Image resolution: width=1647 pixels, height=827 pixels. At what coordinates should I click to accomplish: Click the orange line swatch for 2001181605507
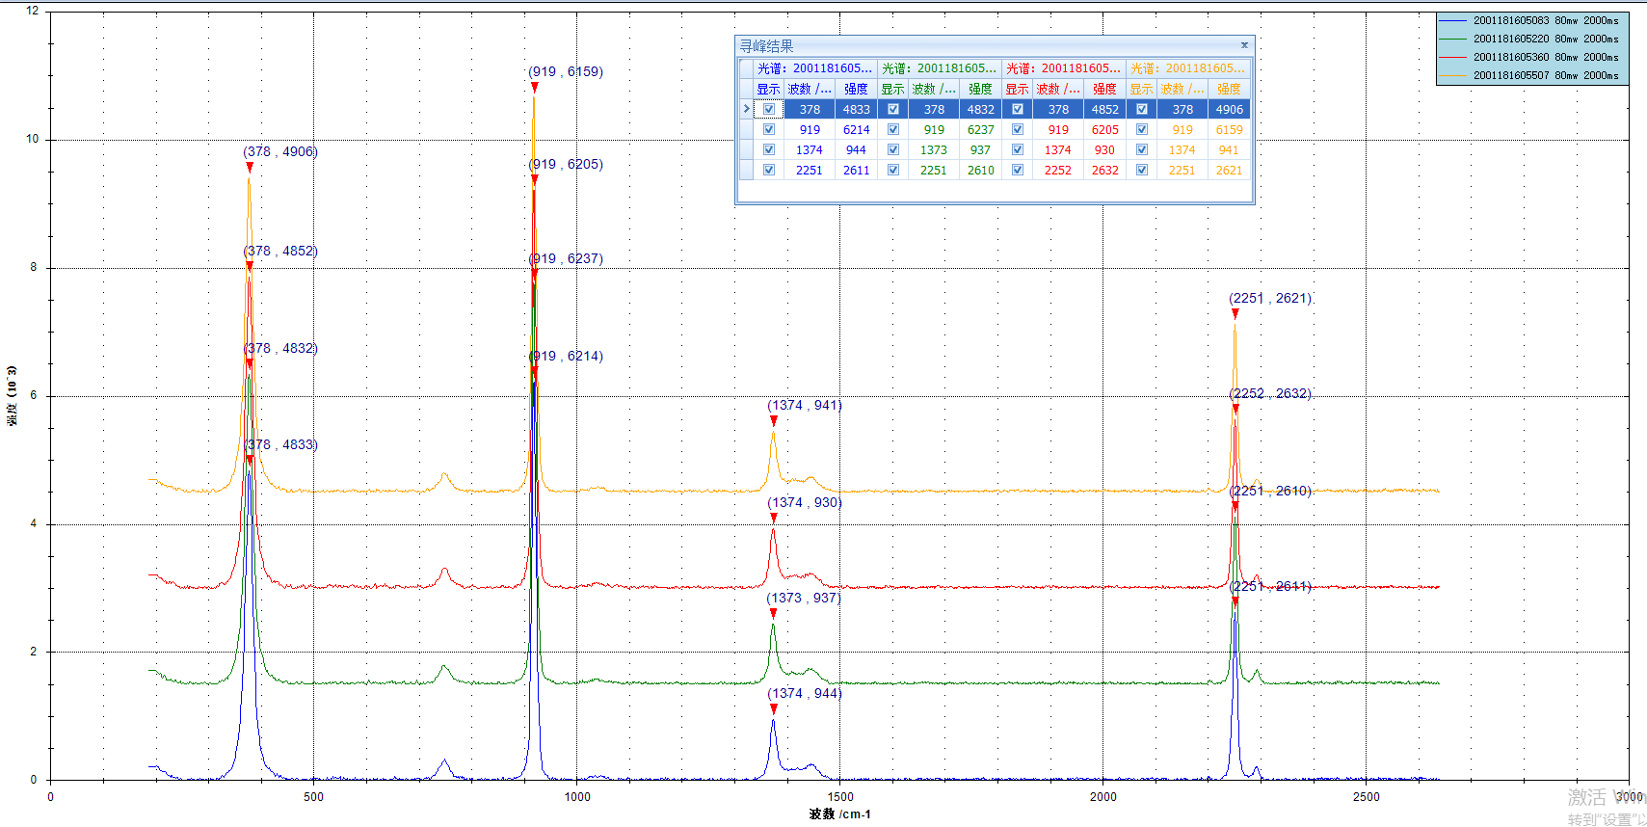[1451, 75]
